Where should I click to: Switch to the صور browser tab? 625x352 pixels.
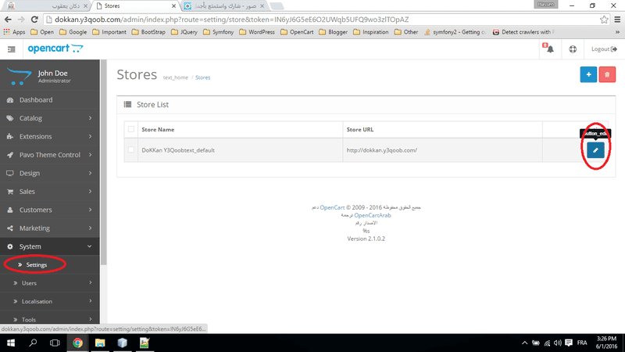[x=225, y=6]
